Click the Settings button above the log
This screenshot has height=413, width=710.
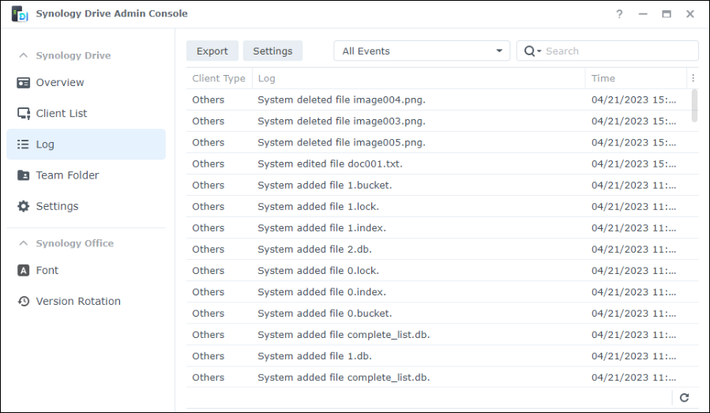(x=272, y=51)
